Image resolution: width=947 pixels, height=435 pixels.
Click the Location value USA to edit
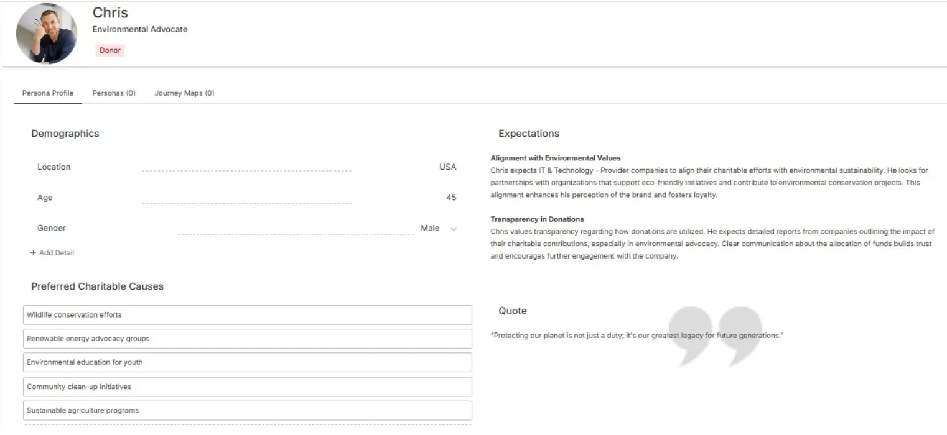(449, 167)
